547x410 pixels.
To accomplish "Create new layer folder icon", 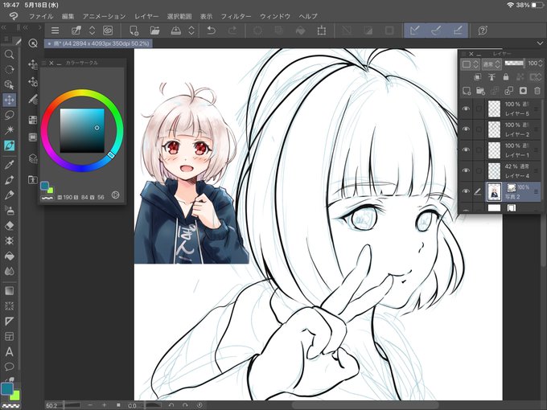I will click(x=481, y=91).
